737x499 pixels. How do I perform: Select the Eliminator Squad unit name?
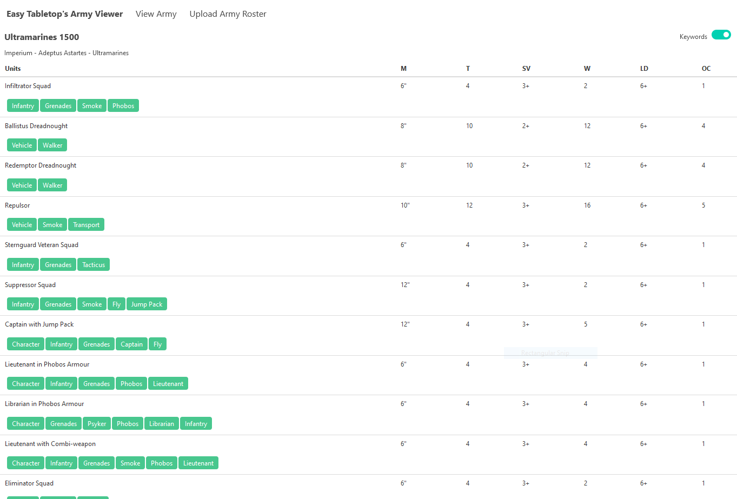pos(29,483)
